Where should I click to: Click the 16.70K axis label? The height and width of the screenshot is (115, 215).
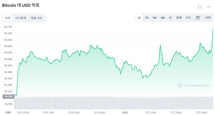click(8, 33)
